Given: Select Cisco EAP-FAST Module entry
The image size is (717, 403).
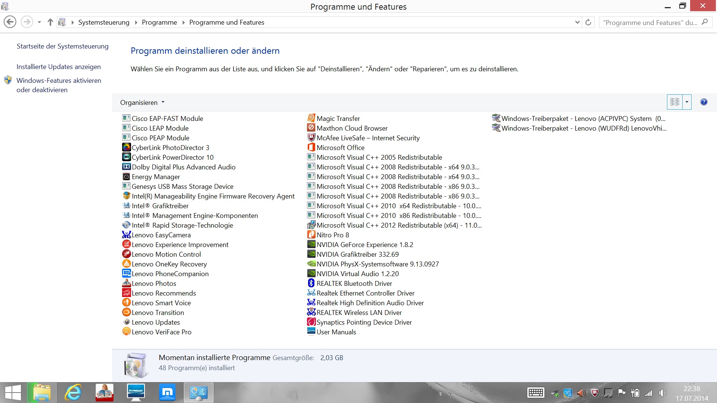Looking at the screenshot, I should pyautogui.click(x=163, y=118).
